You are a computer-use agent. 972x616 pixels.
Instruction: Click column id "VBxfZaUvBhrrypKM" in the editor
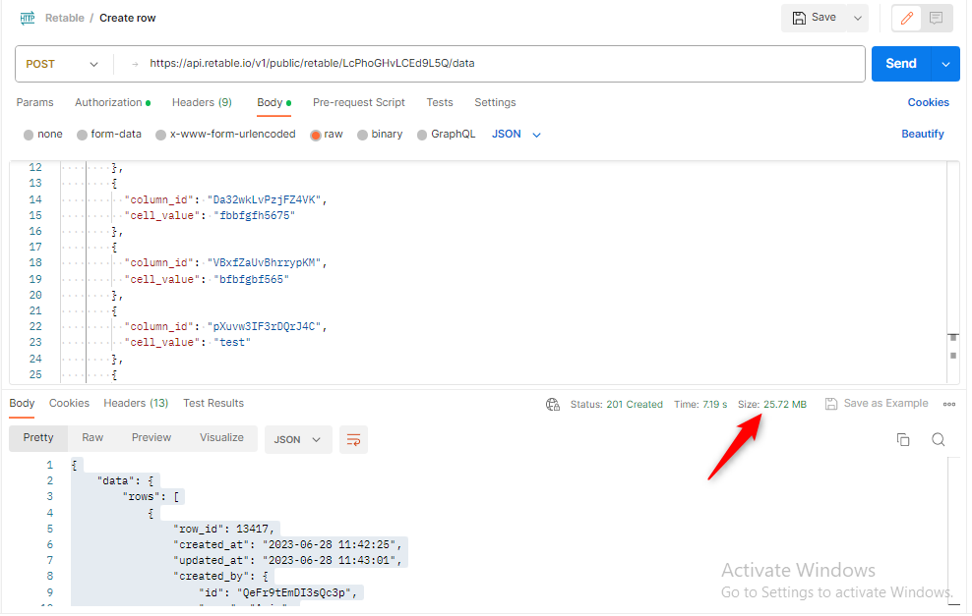(264, 263)
